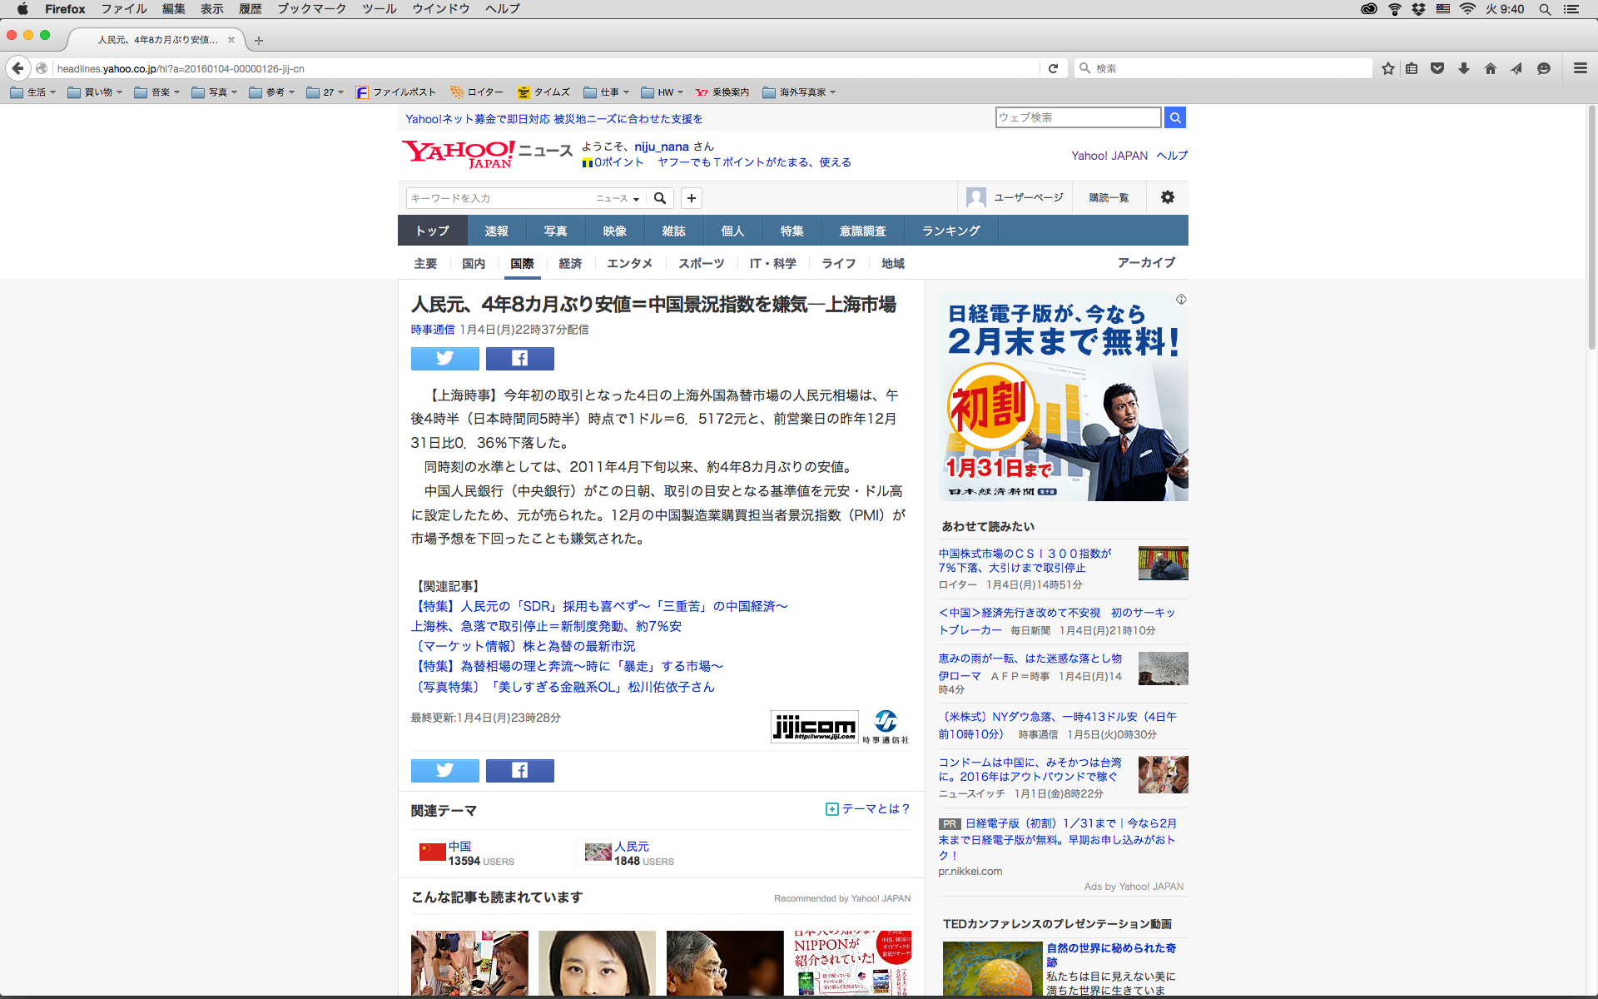Image resolution: width=1598 pixels, height=999 pixels.
Task: Click the Firefox home icon
Action: tap(1490, 68)
